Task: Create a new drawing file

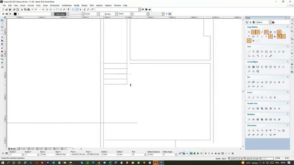Action: pos(3,9)
